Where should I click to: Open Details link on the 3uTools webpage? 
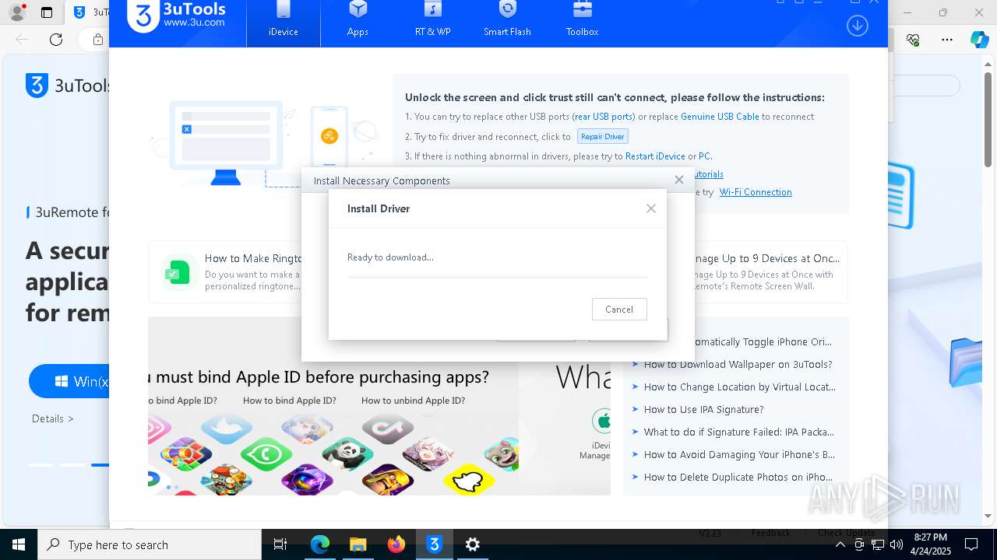[x=53, y=418]
